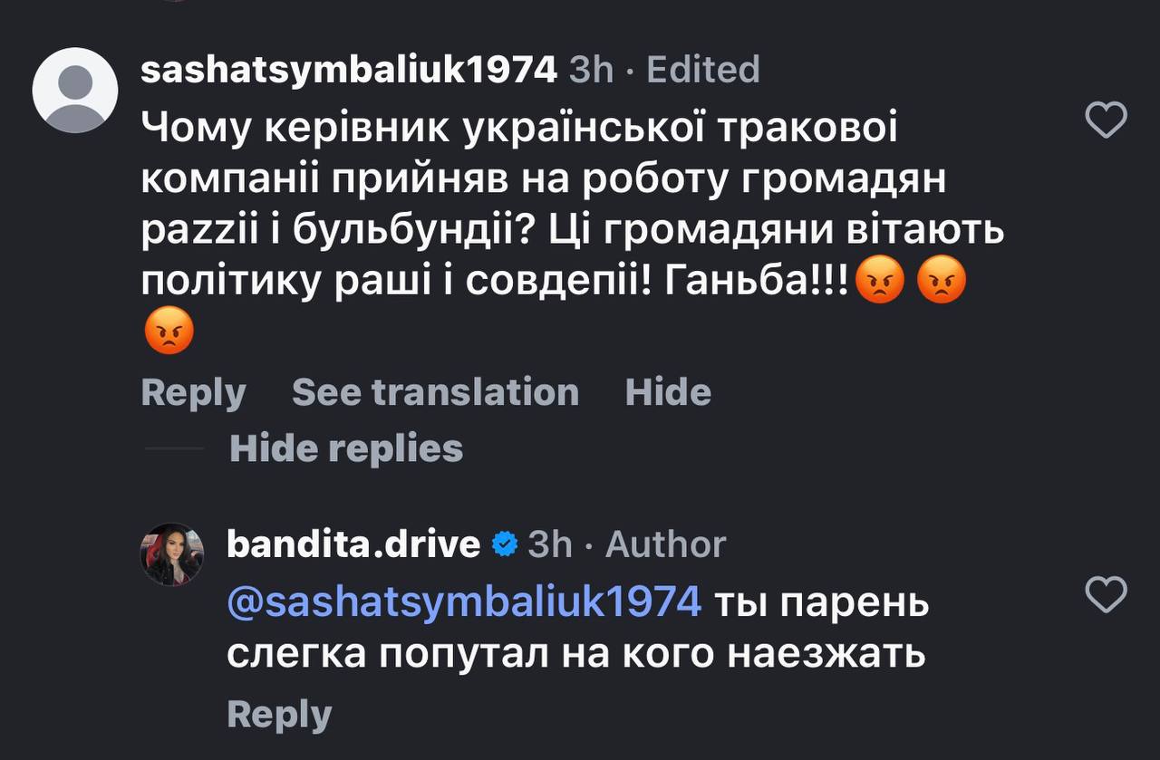Like the comment by sashatsymbaliuk1974

click(1106, 120)
